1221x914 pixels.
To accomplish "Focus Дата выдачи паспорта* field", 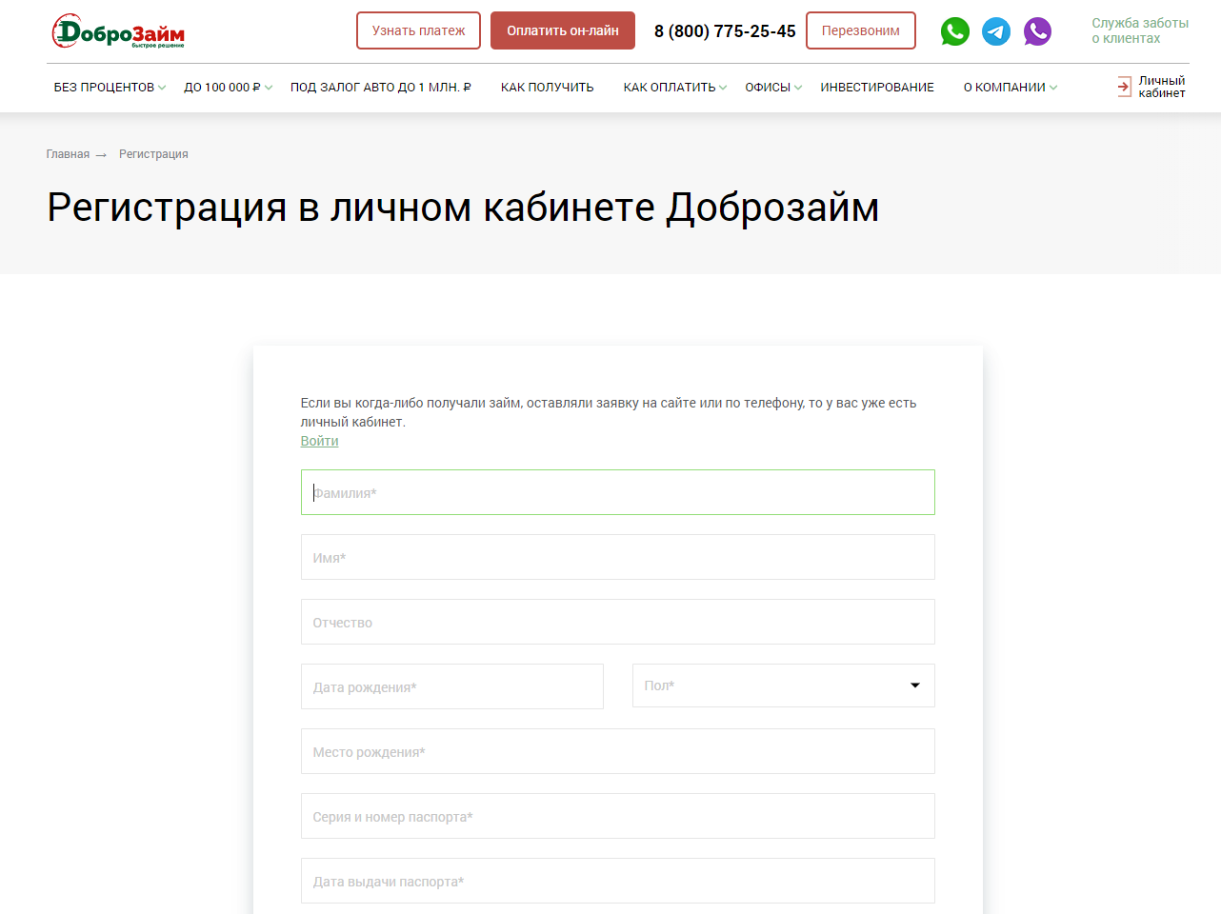I will (x=618, y=881).
